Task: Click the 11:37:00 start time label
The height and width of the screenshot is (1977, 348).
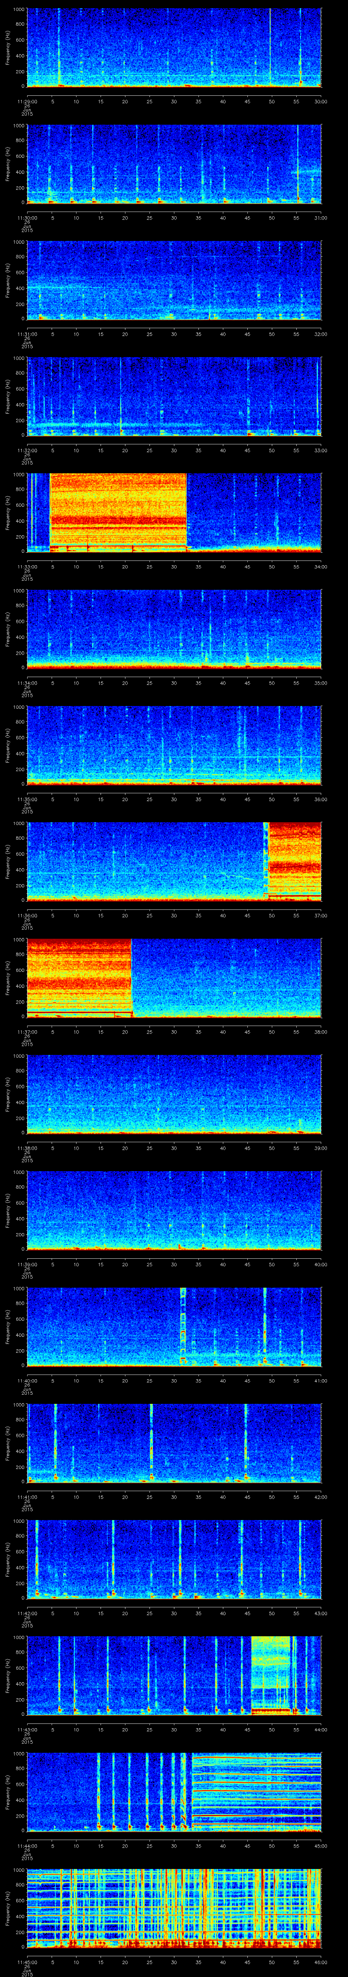Action: (27, 1031)
